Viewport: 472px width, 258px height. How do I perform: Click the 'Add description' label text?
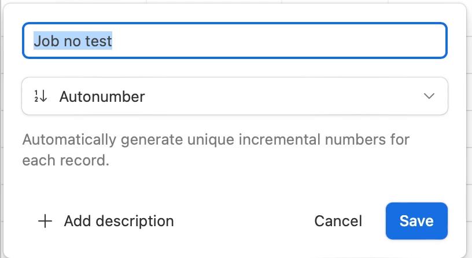point(119,221)
